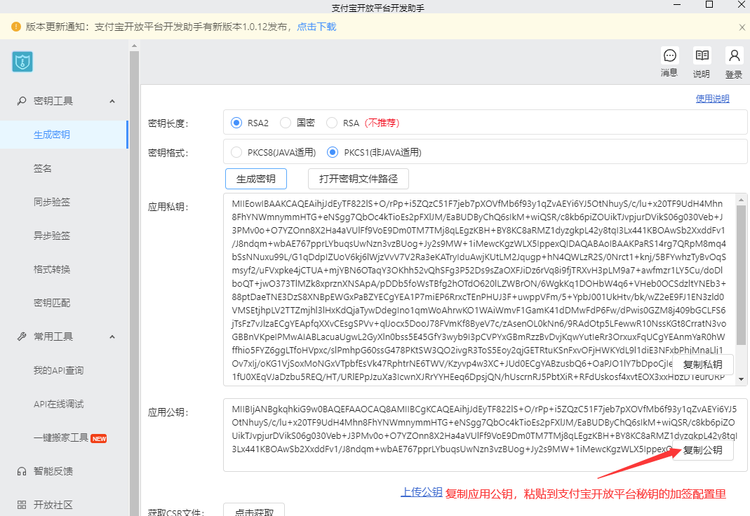
Task: Click the 智能反馈 headset icon
Action: [22, 471]
